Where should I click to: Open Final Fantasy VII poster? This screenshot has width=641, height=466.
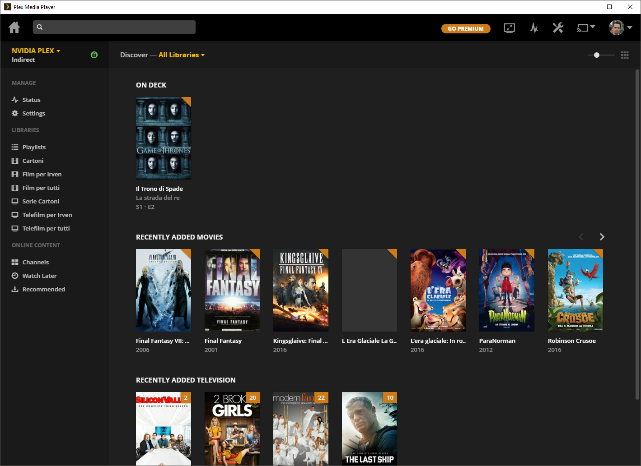point(164,290)
